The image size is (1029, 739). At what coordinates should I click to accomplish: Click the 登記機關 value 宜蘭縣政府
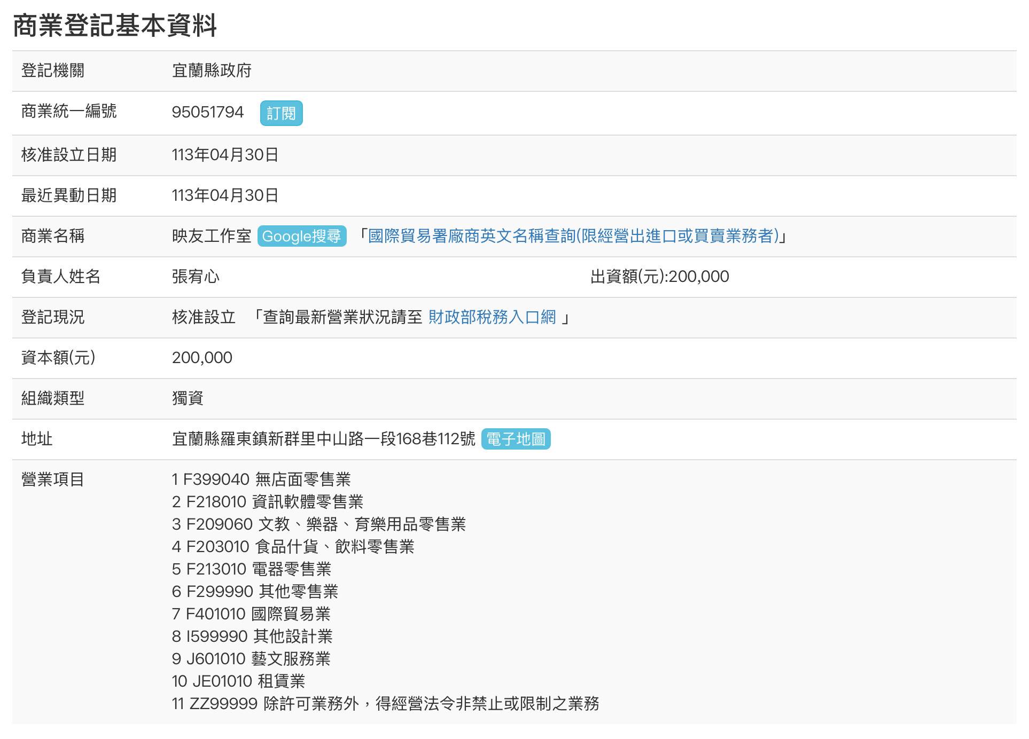pyautogui.click(x=212, y=70)
